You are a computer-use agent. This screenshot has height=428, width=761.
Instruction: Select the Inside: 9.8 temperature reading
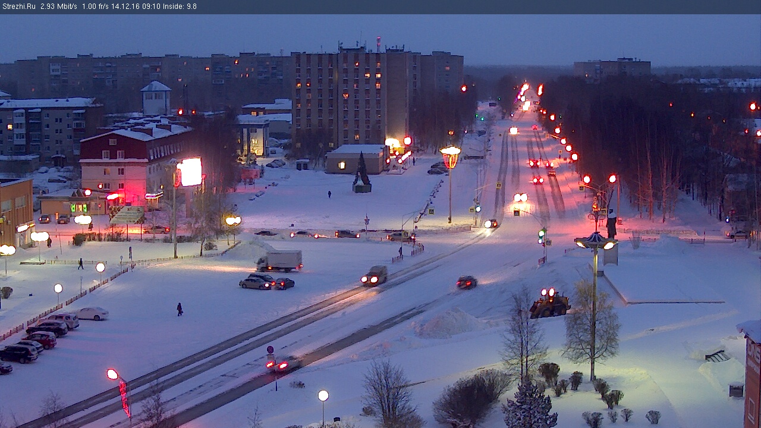[x=180, y=7]
